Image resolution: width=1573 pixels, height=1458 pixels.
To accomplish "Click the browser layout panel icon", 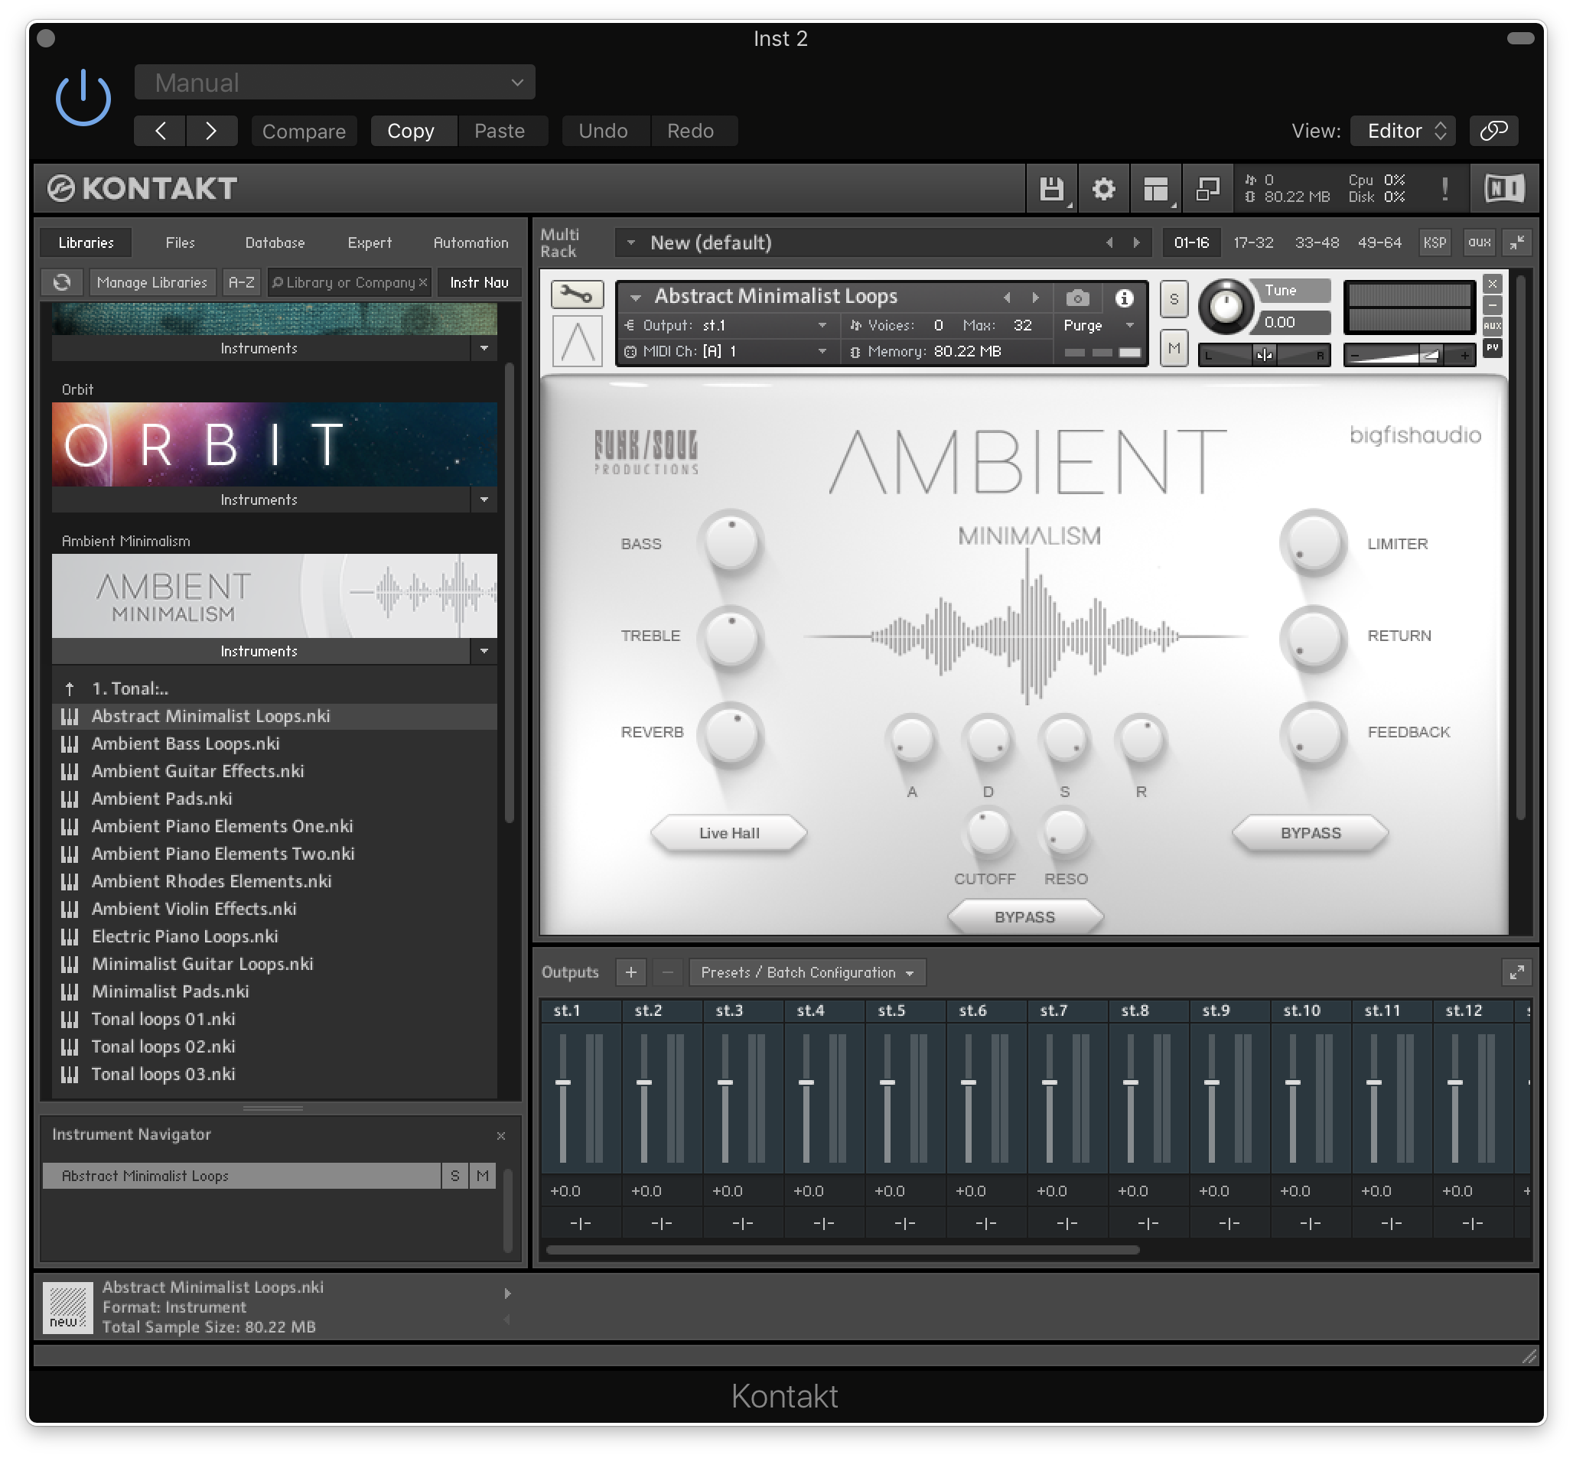I will 1155,190.
